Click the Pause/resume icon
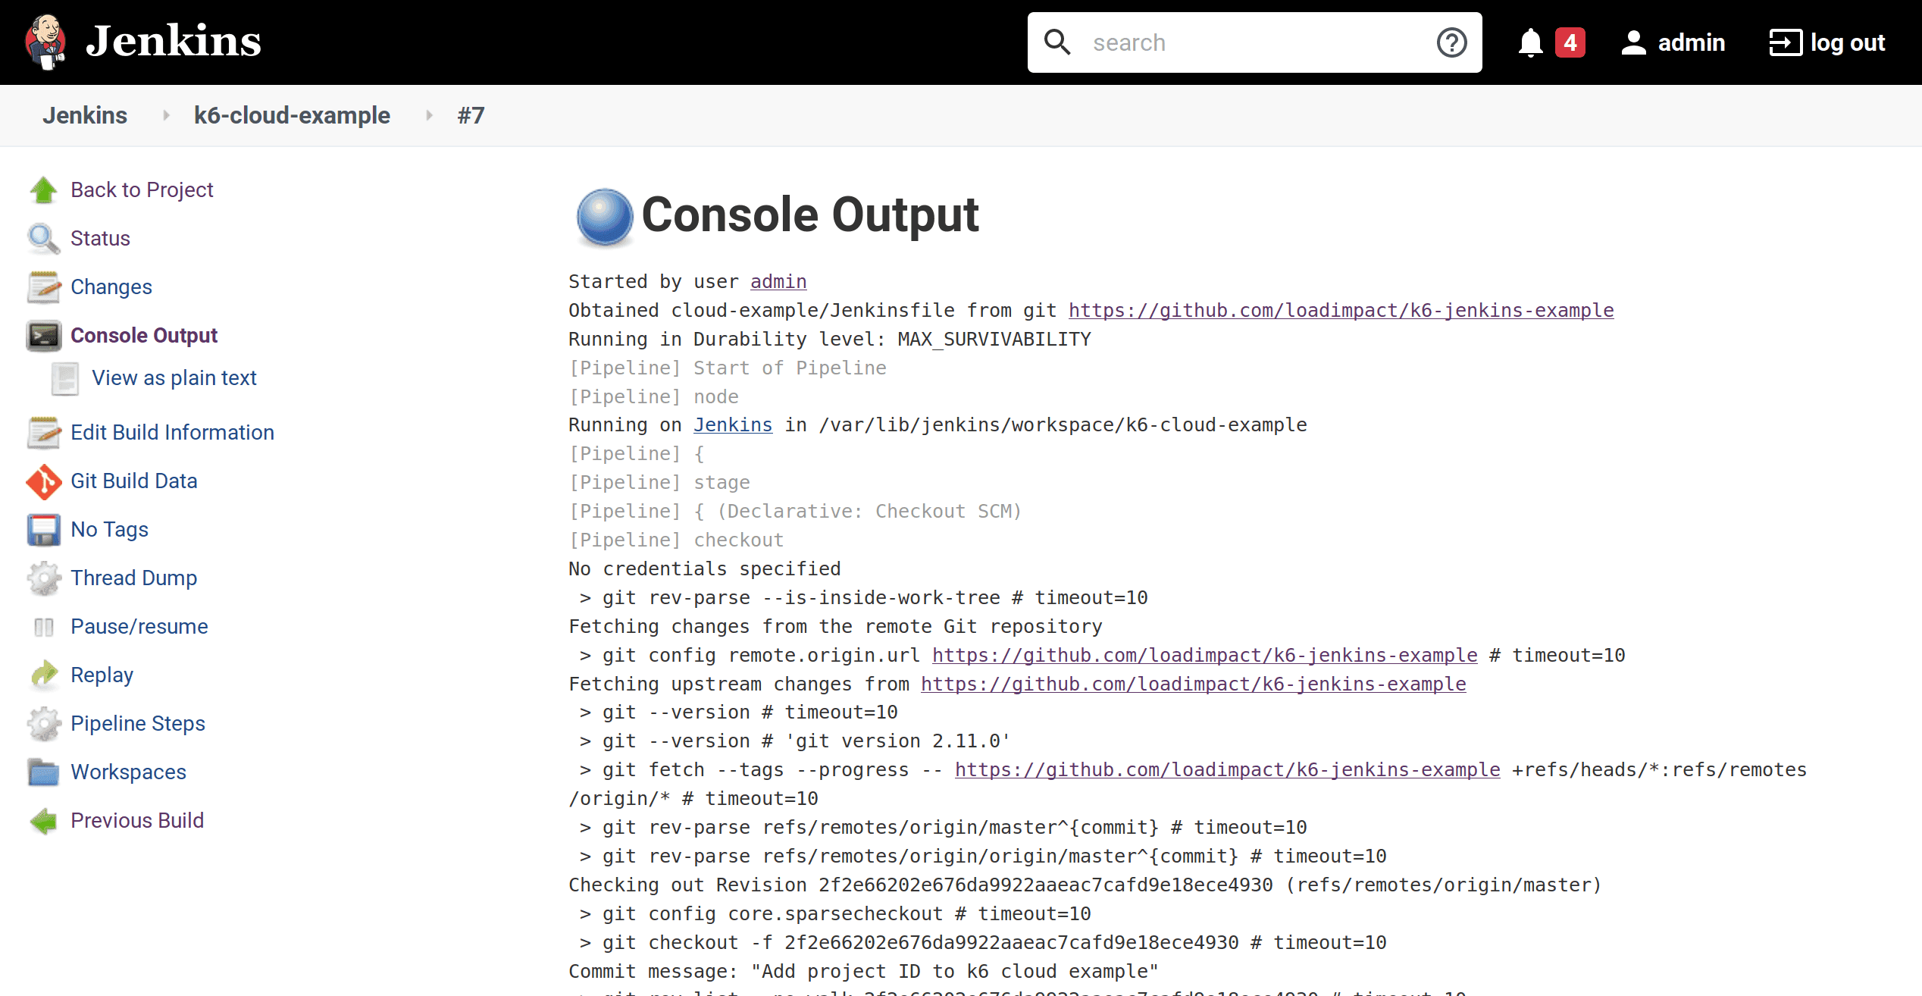The height and width of the screenshot is (996, 1922). pos(43,626)
